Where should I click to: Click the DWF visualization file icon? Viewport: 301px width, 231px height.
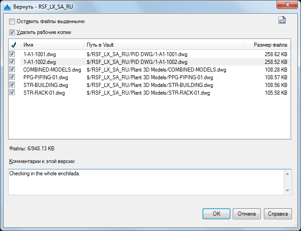click(x=282, y=20)
